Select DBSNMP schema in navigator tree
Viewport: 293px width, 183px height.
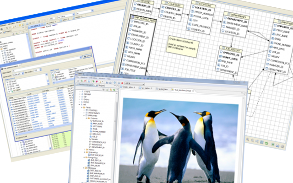[x=87, y=94]
